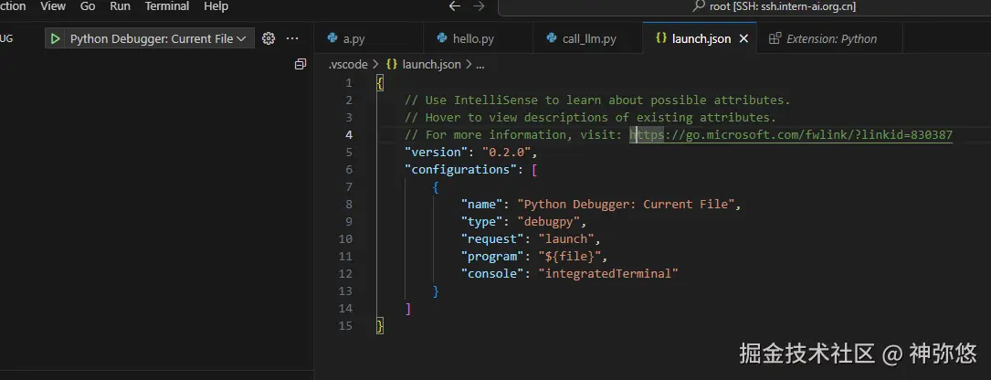Click the "console" key on line 12
The height and width of the screenshot is (380, 991).
493,274
